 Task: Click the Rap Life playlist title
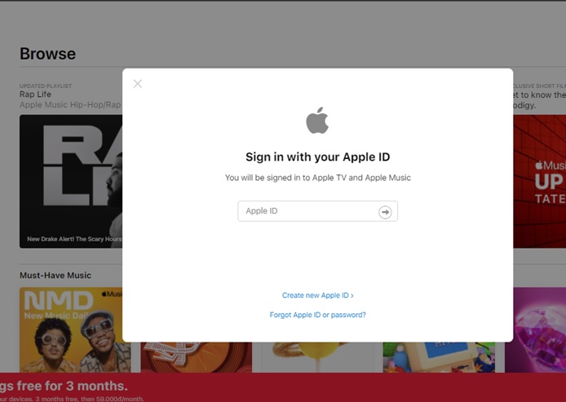pos(35,95)
